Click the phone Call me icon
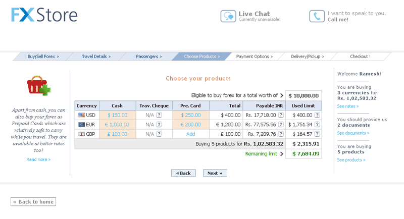The height and width of the screenshot is (219, 404). point(317,16)
